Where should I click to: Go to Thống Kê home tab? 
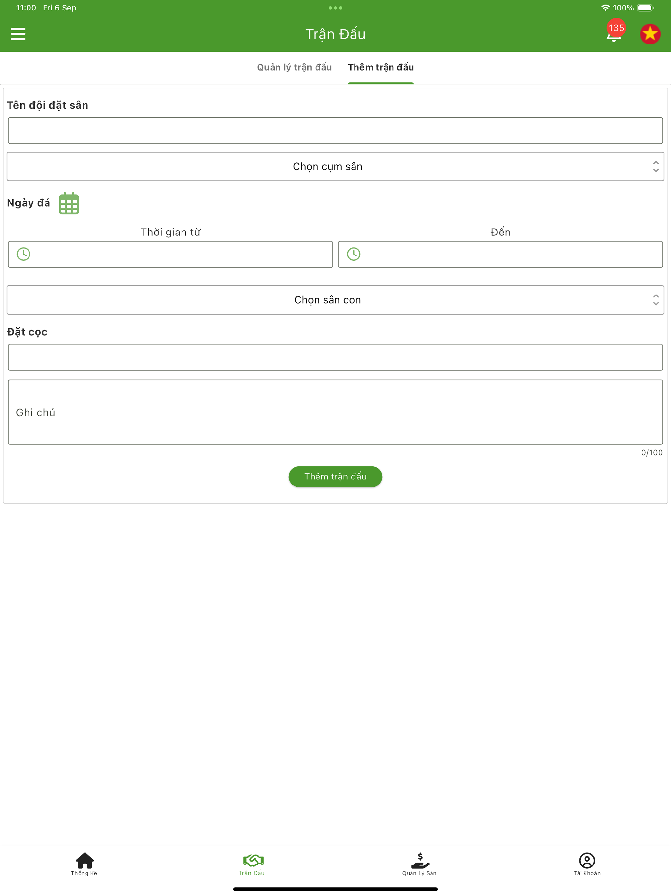(84, 864)
